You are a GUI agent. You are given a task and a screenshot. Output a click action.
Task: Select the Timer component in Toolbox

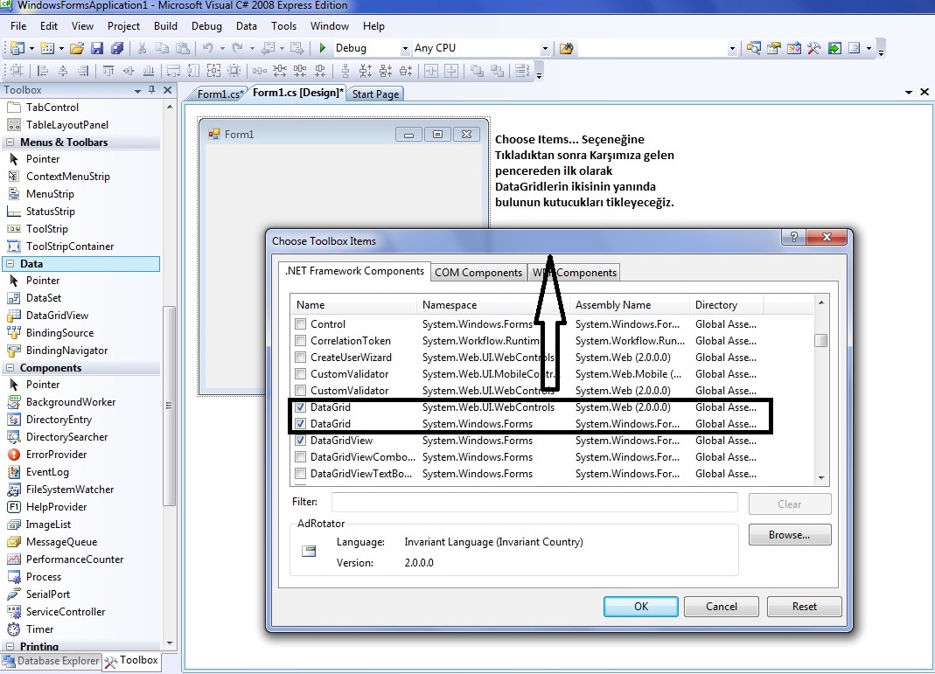coord(39,629)
